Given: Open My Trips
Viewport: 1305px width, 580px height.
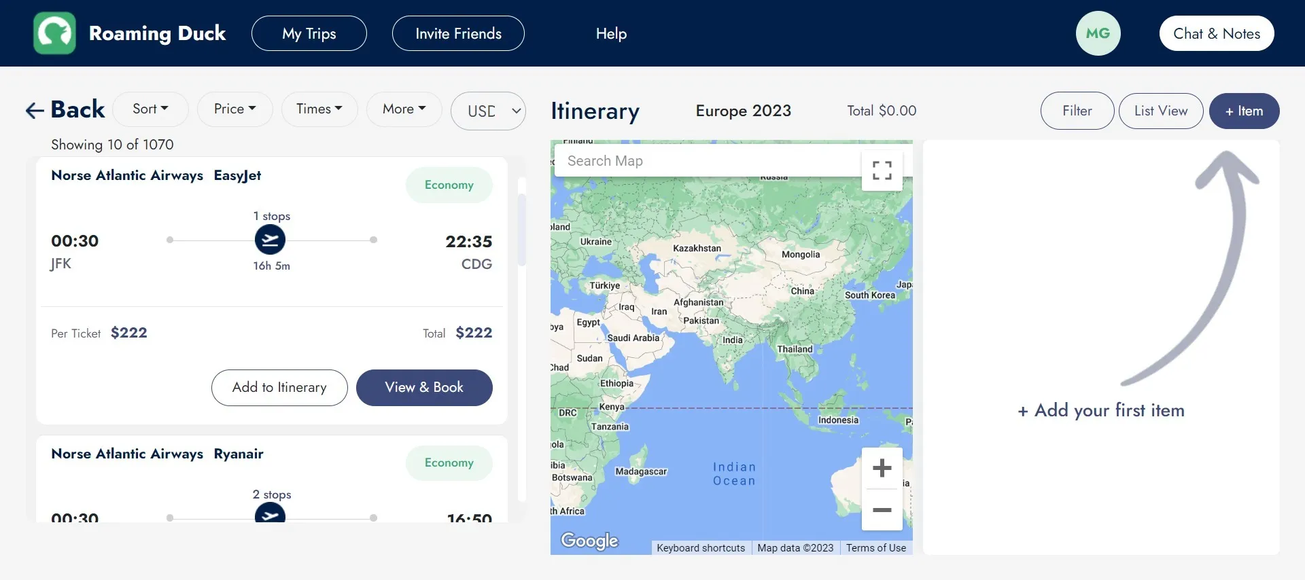Looking at the screenshot, I should (x=309, y=33).
